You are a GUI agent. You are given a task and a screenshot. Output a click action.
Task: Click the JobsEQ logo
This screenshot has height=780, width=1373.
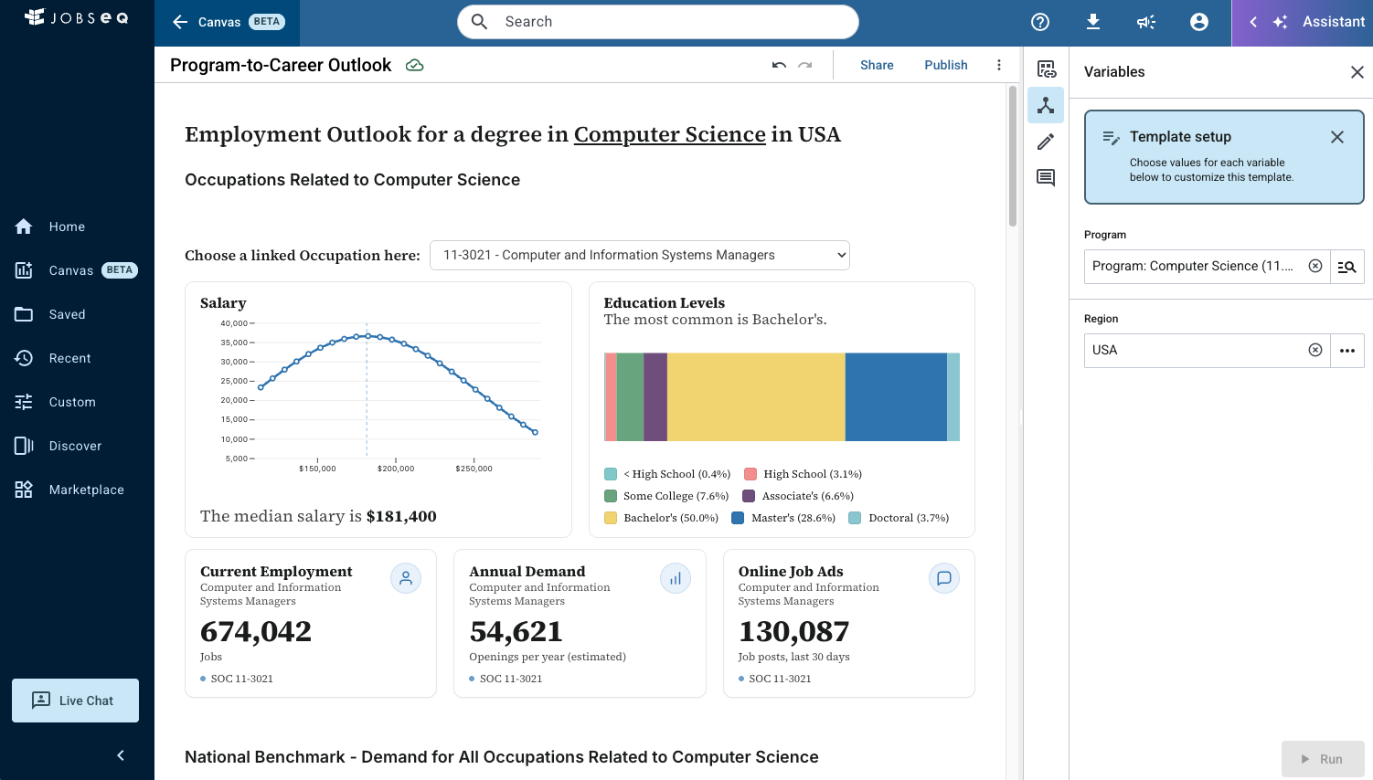[x=77, y=17]
